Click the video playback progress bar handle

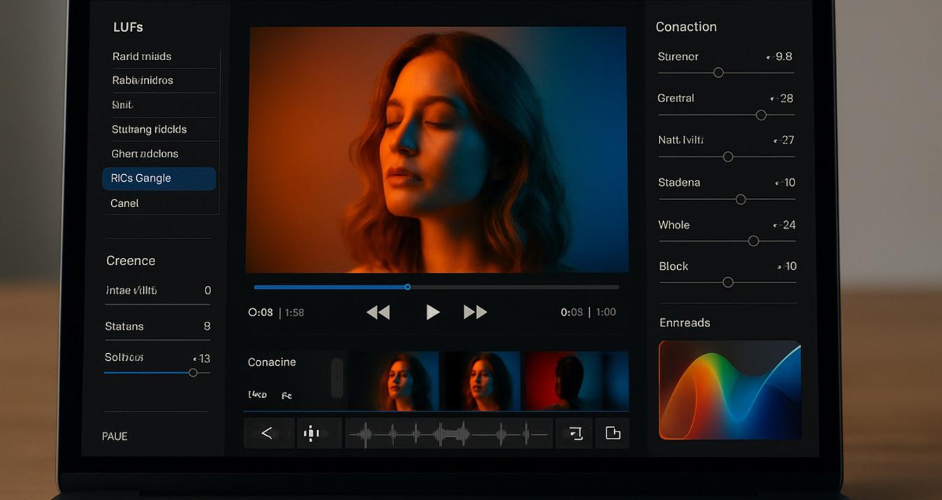[x=407, y=287]
